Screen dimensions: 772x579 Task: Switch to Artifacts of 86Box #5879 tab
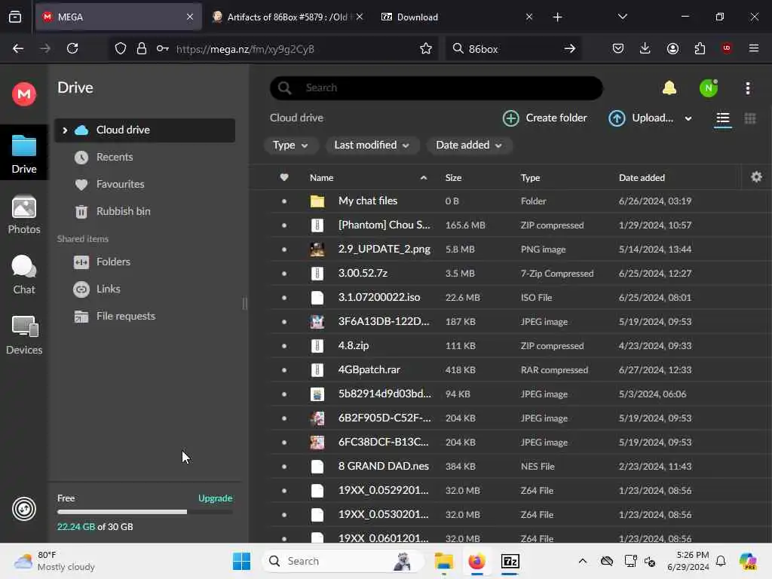[288, 17]
